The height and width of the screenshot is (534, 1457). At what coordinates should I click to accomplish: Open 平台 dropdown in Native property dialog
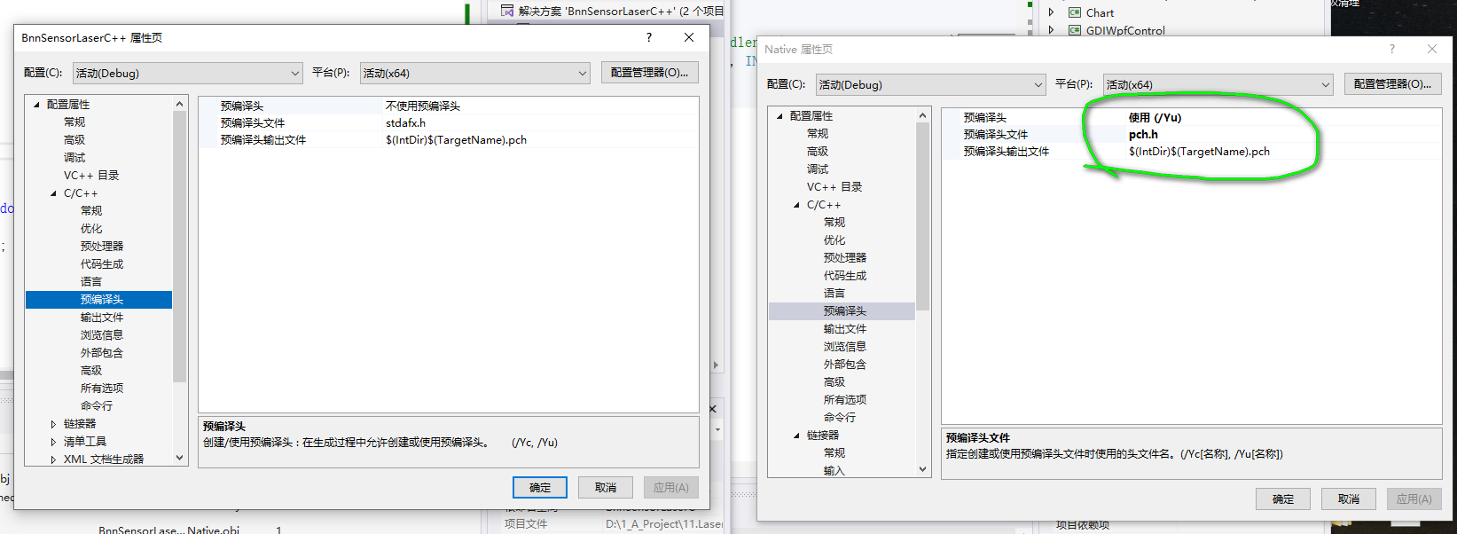click(x=1218, y=85)
